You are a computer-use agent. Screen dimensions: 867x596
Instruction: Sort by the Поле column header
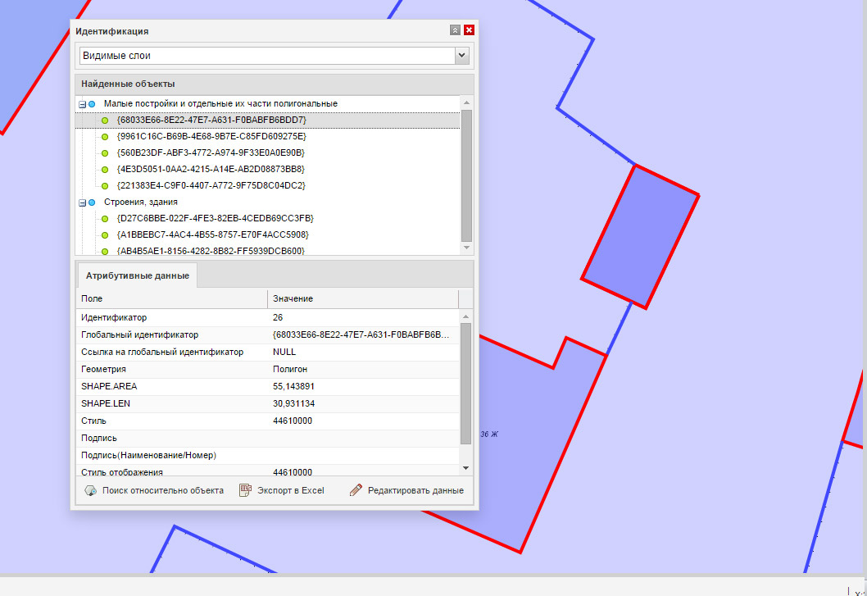[x=172, y=299]
